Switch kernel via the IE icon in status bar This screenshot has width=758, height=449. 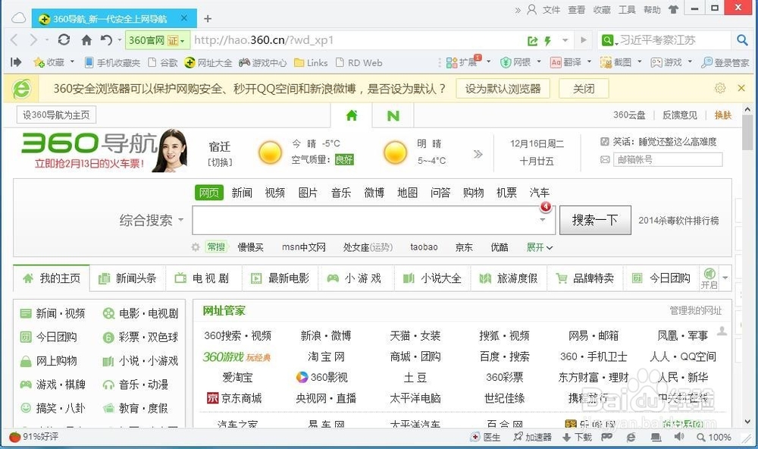coord(631,438)
